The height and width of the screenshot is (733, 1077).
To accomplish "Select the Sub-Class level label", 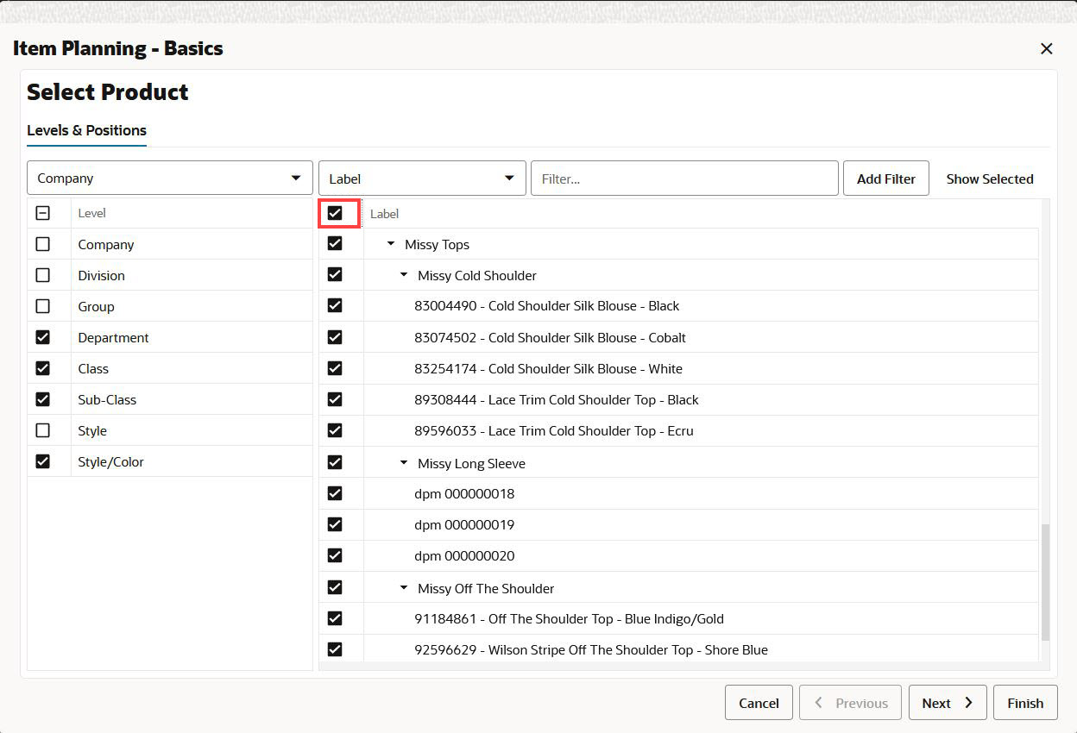I will pos(107,399).
